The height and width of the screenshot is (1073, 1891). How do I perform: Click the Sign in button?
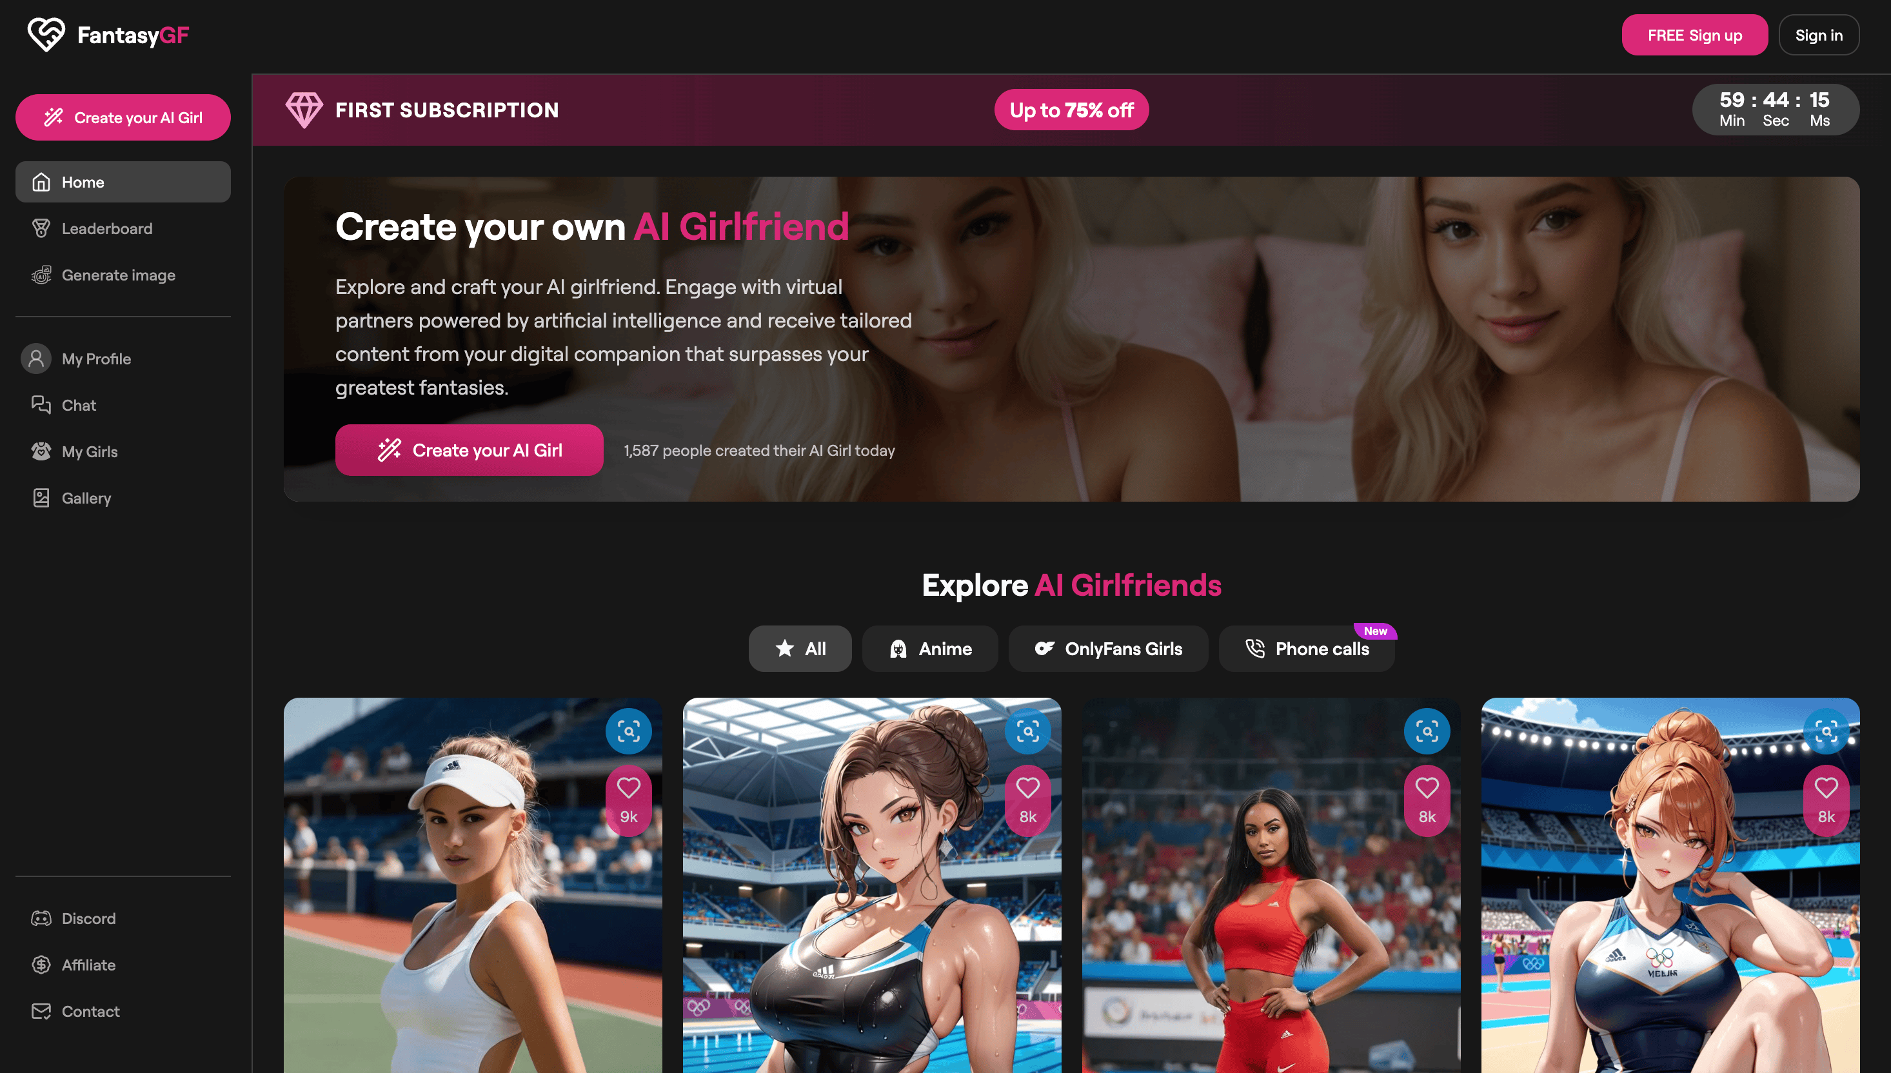(1818, 35)
